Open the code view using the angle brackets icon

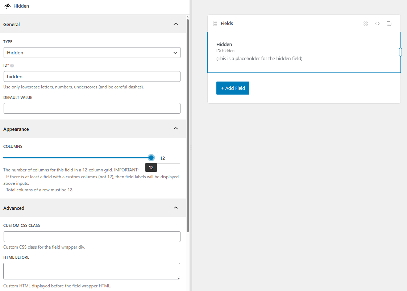point(377,24)
